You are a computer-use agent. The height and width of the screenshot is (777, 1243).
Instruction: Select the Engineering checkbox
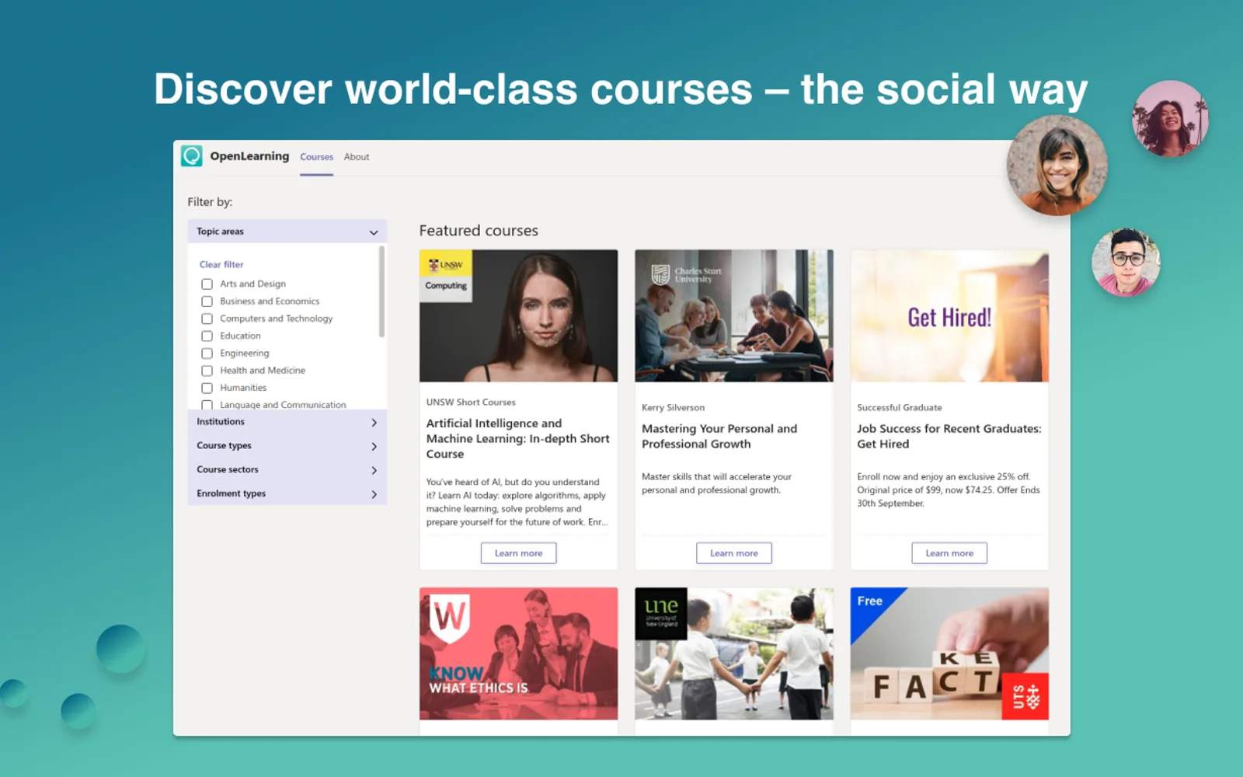[x=207, y=354]
